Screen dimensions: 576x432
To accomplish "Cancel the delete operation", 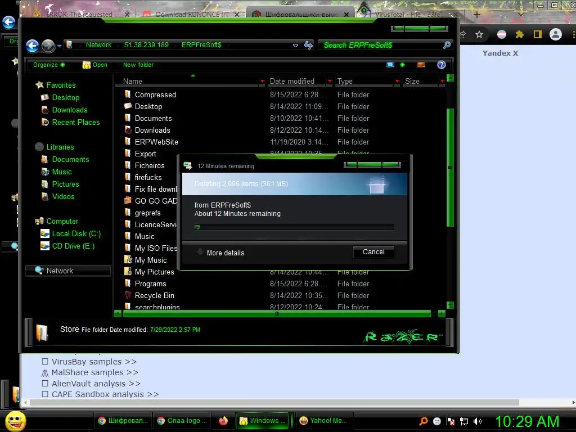I will click(x=373, y=252).
